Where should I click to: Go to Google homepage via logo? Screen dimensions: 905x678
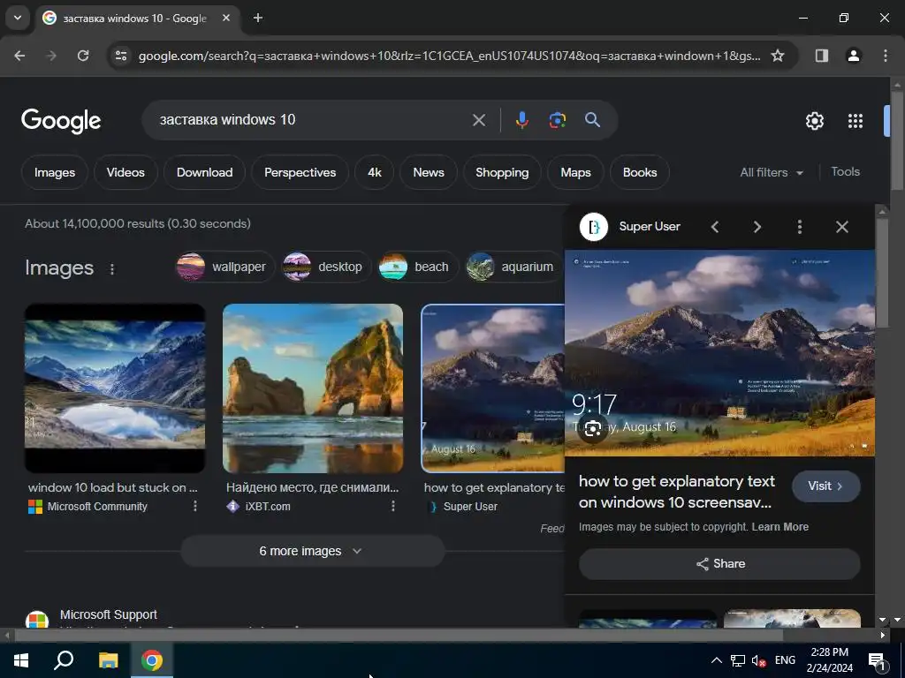(x=61, y=120)
